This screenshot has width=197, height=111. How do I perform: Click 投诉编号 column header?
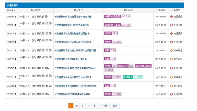click(11, 10)
